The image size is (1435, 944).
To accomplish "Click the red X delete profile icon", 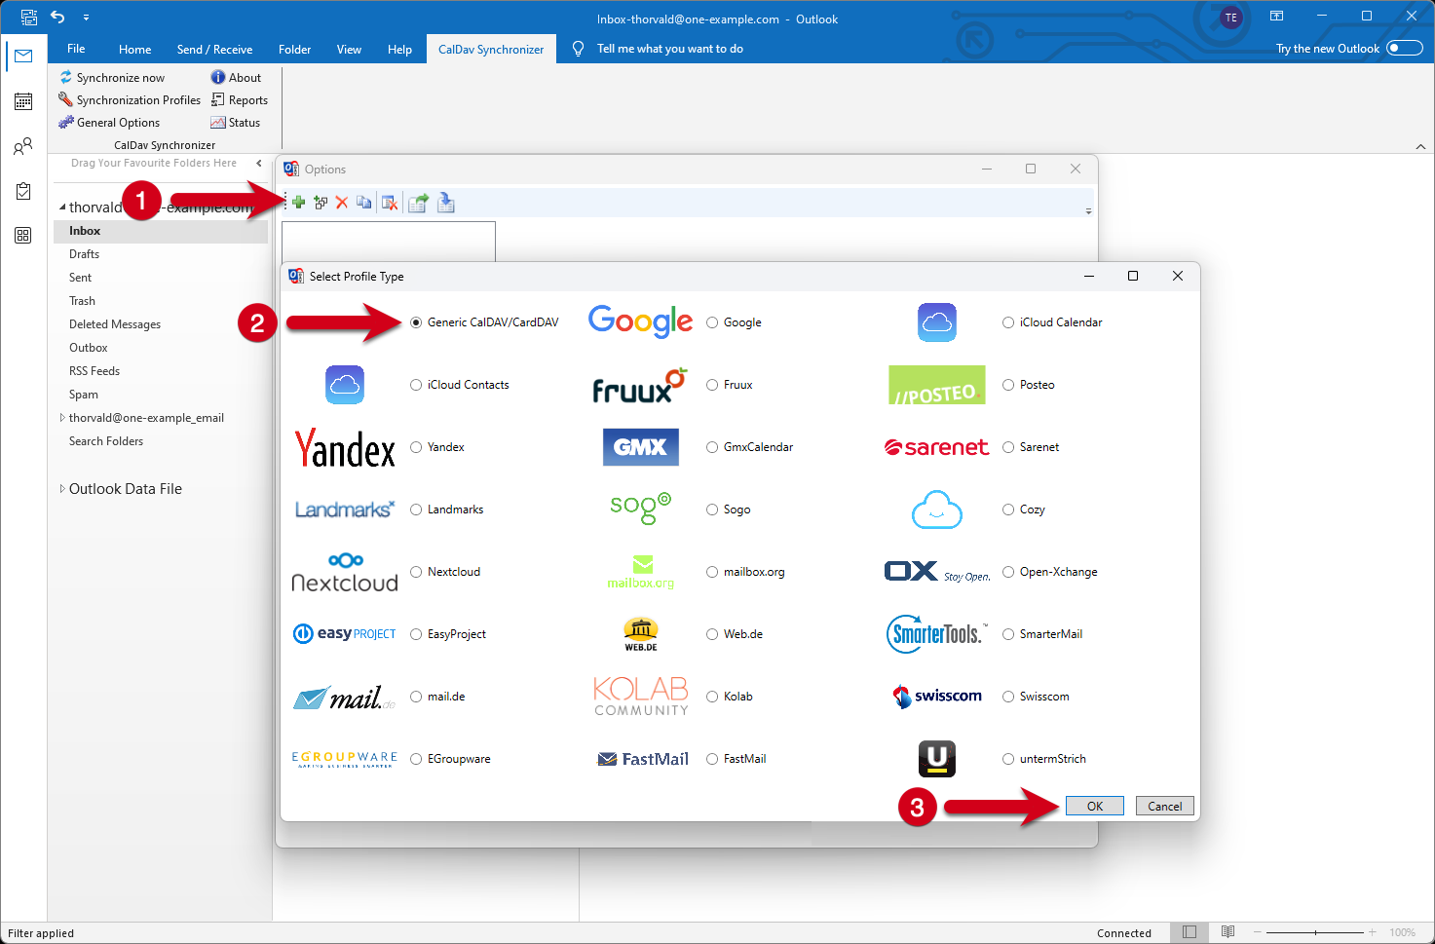I will pyautogui.click(x=342, y=203).
